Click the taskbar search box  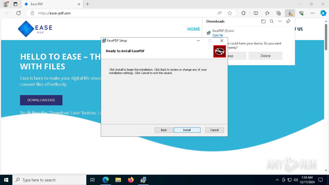click(49, 180)
